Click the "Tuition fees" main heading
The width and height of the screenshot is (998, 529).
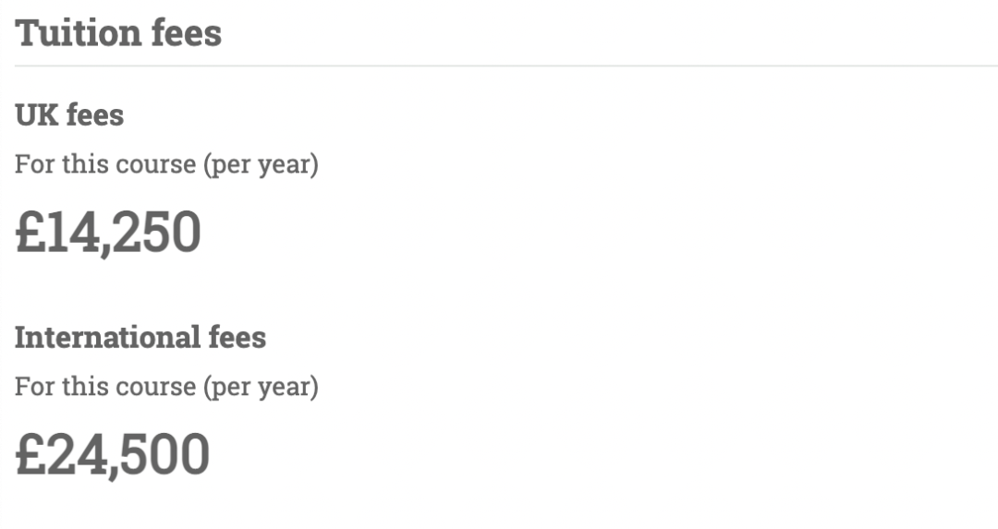(118, 33)
